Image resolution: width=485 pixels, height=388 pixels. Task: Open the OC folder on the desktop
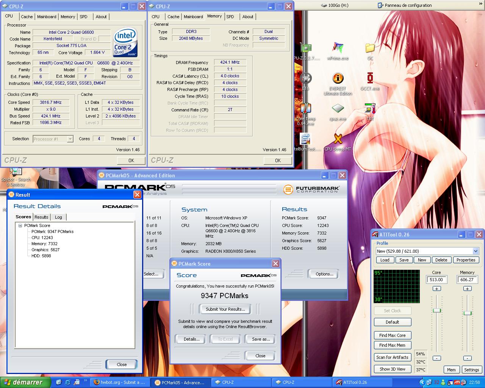[370, 51]
